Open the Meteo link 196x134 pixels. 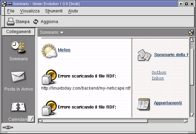click(64, 50)
